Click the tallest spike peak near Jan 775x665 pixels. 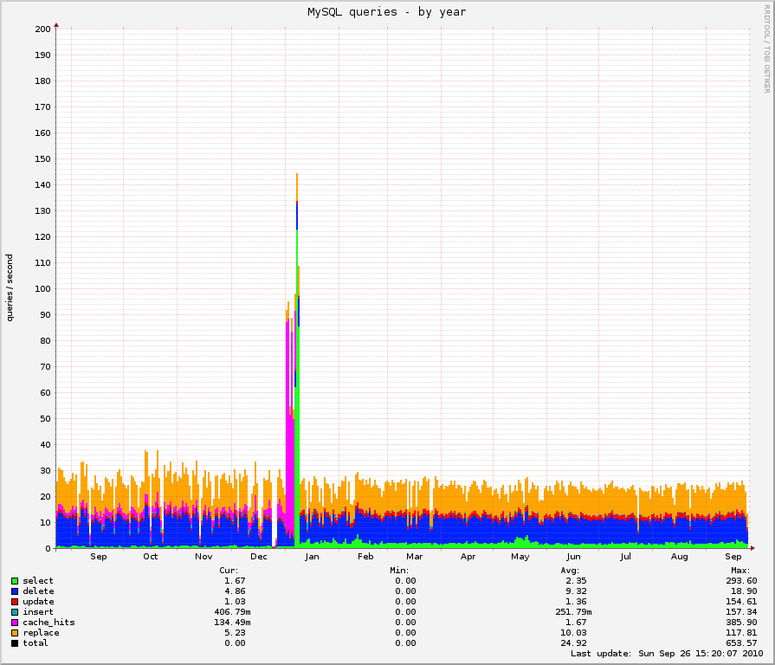(x=296, y=174)
